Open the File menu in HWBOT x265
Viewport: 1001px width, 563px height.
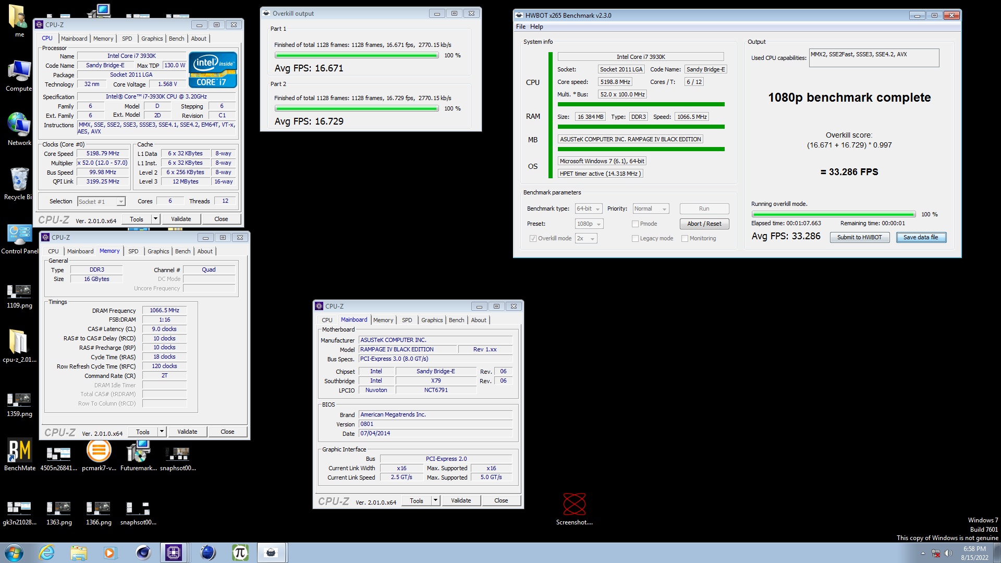click(521, 27)
